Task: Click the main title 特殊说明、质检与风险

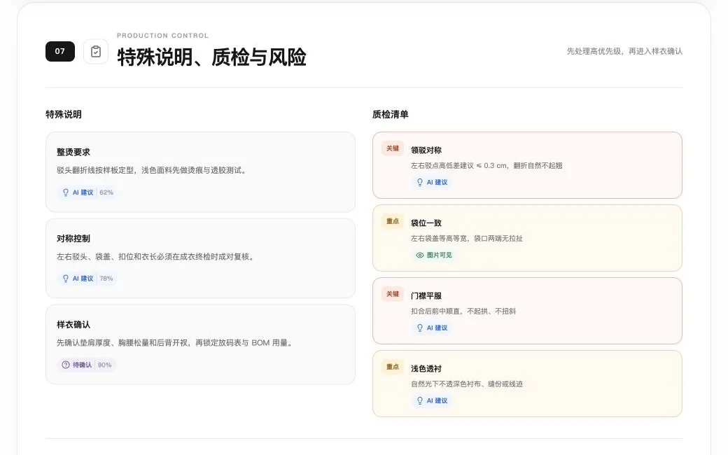Action: coord(211,57)
